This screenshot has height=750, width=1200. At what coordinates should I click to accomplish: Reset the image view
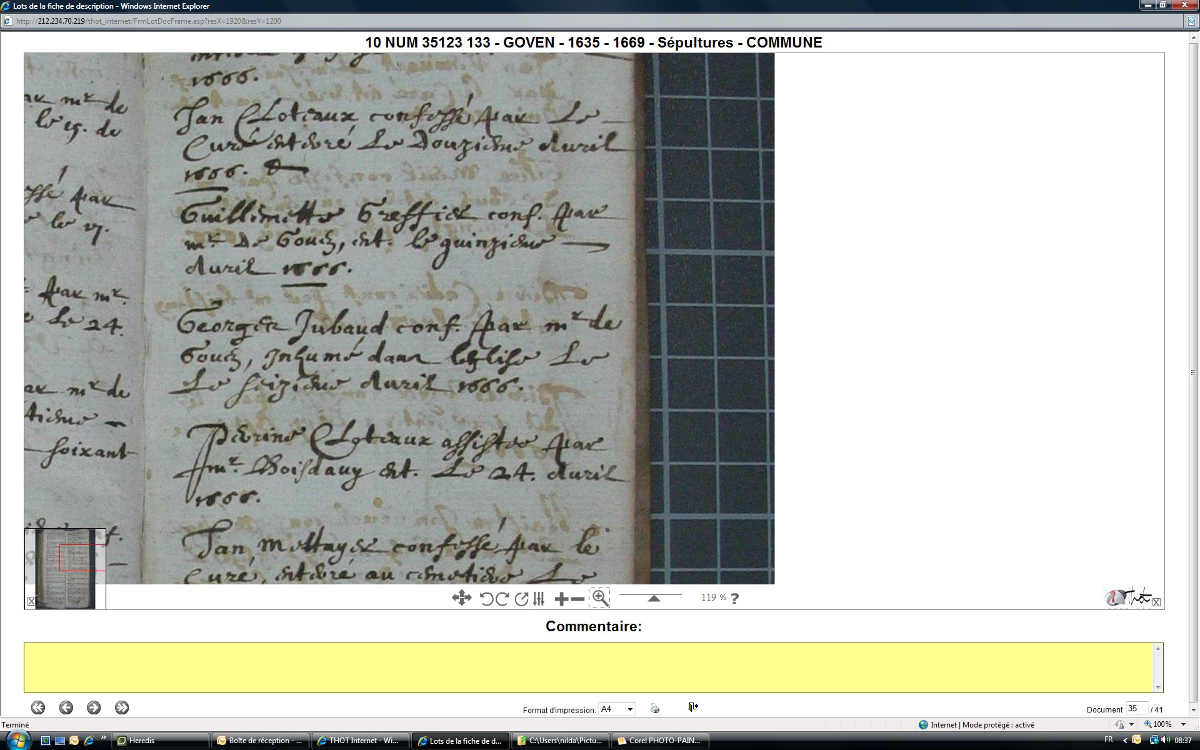point(521,599)
